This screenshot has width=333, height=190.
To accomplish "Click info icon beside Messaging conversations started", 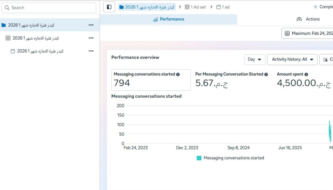I will [178, 75].
